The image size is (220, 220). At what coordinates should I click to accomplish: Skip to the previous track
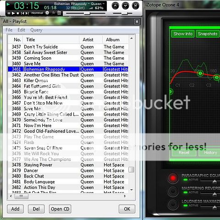click(22, 13)
